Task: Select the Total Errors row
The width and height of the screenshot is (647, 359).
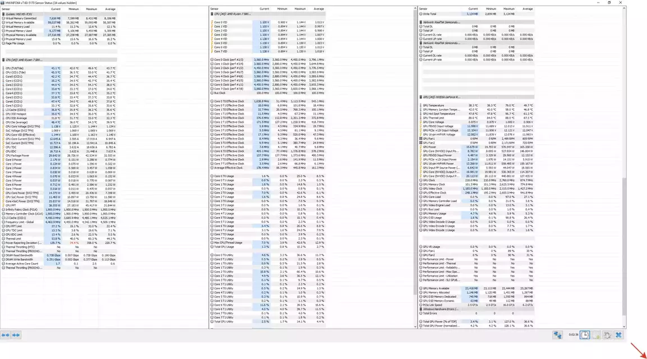Action: [476, 314]
